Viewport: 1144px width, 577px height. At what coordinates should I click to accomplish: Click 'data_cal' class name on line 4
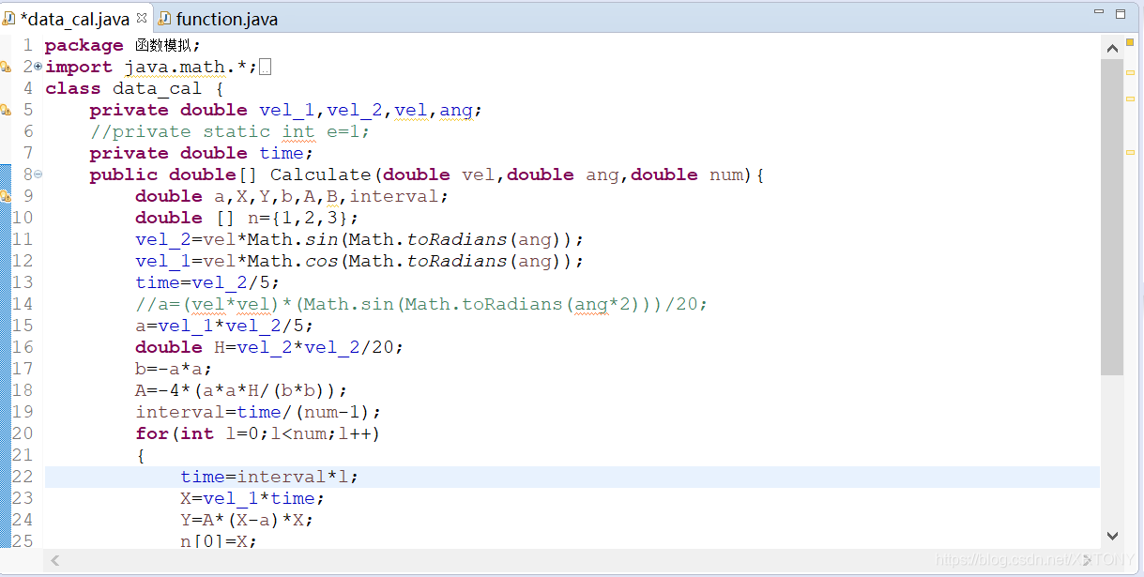click(x=157, y=88)
